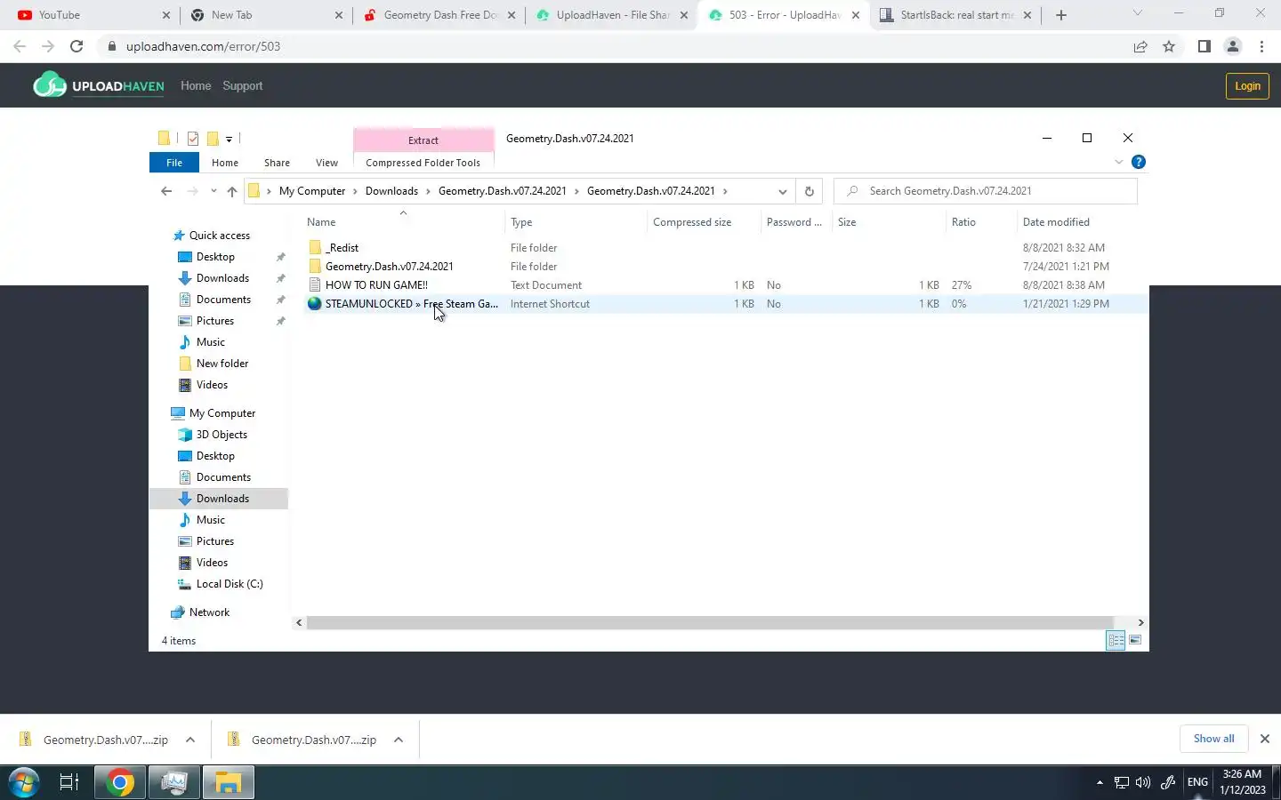Viewport: 1281px width, 800px height.
Task: Open the Share ribbon tab
Action: (277, 163)
